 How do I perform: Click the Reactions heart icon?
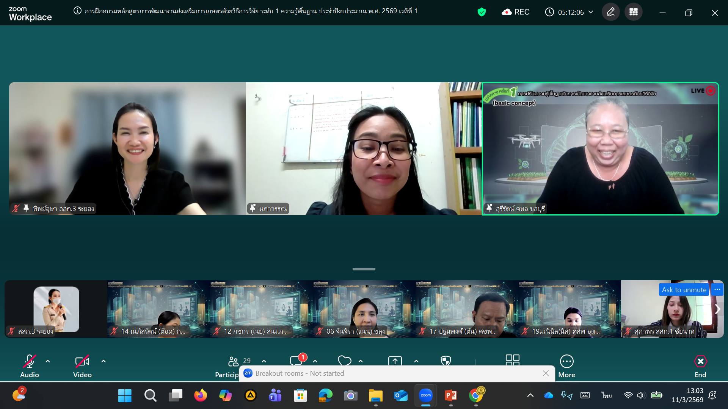[x=344, y=361]
